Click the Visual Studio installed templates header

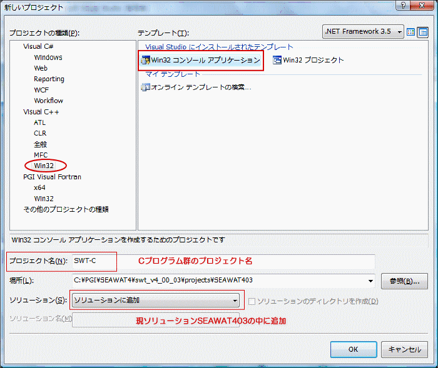(219, 47)
